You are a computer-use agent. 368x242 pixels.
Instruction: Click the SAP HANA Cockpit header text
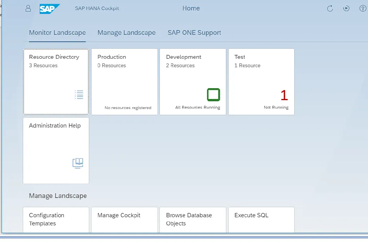[x=97, y=9]
